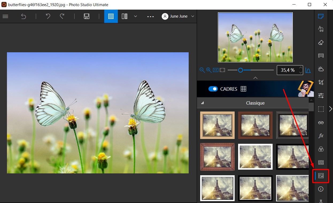Increase zoom with the stepper up arrow

[301, 68]
